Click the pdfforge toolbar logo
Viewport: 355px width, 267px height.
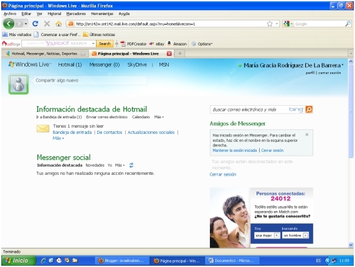coord(11,44)
